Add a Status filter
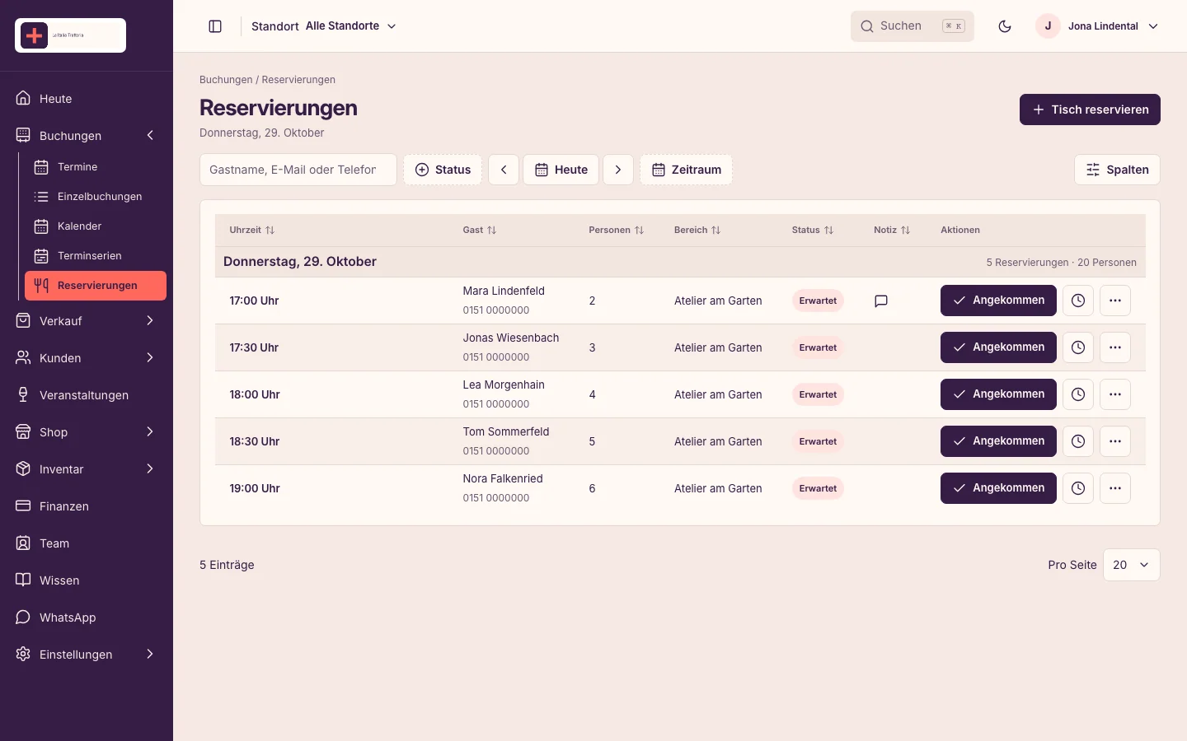The height and width of the screenshot is (741, 1187). (443, 170)
